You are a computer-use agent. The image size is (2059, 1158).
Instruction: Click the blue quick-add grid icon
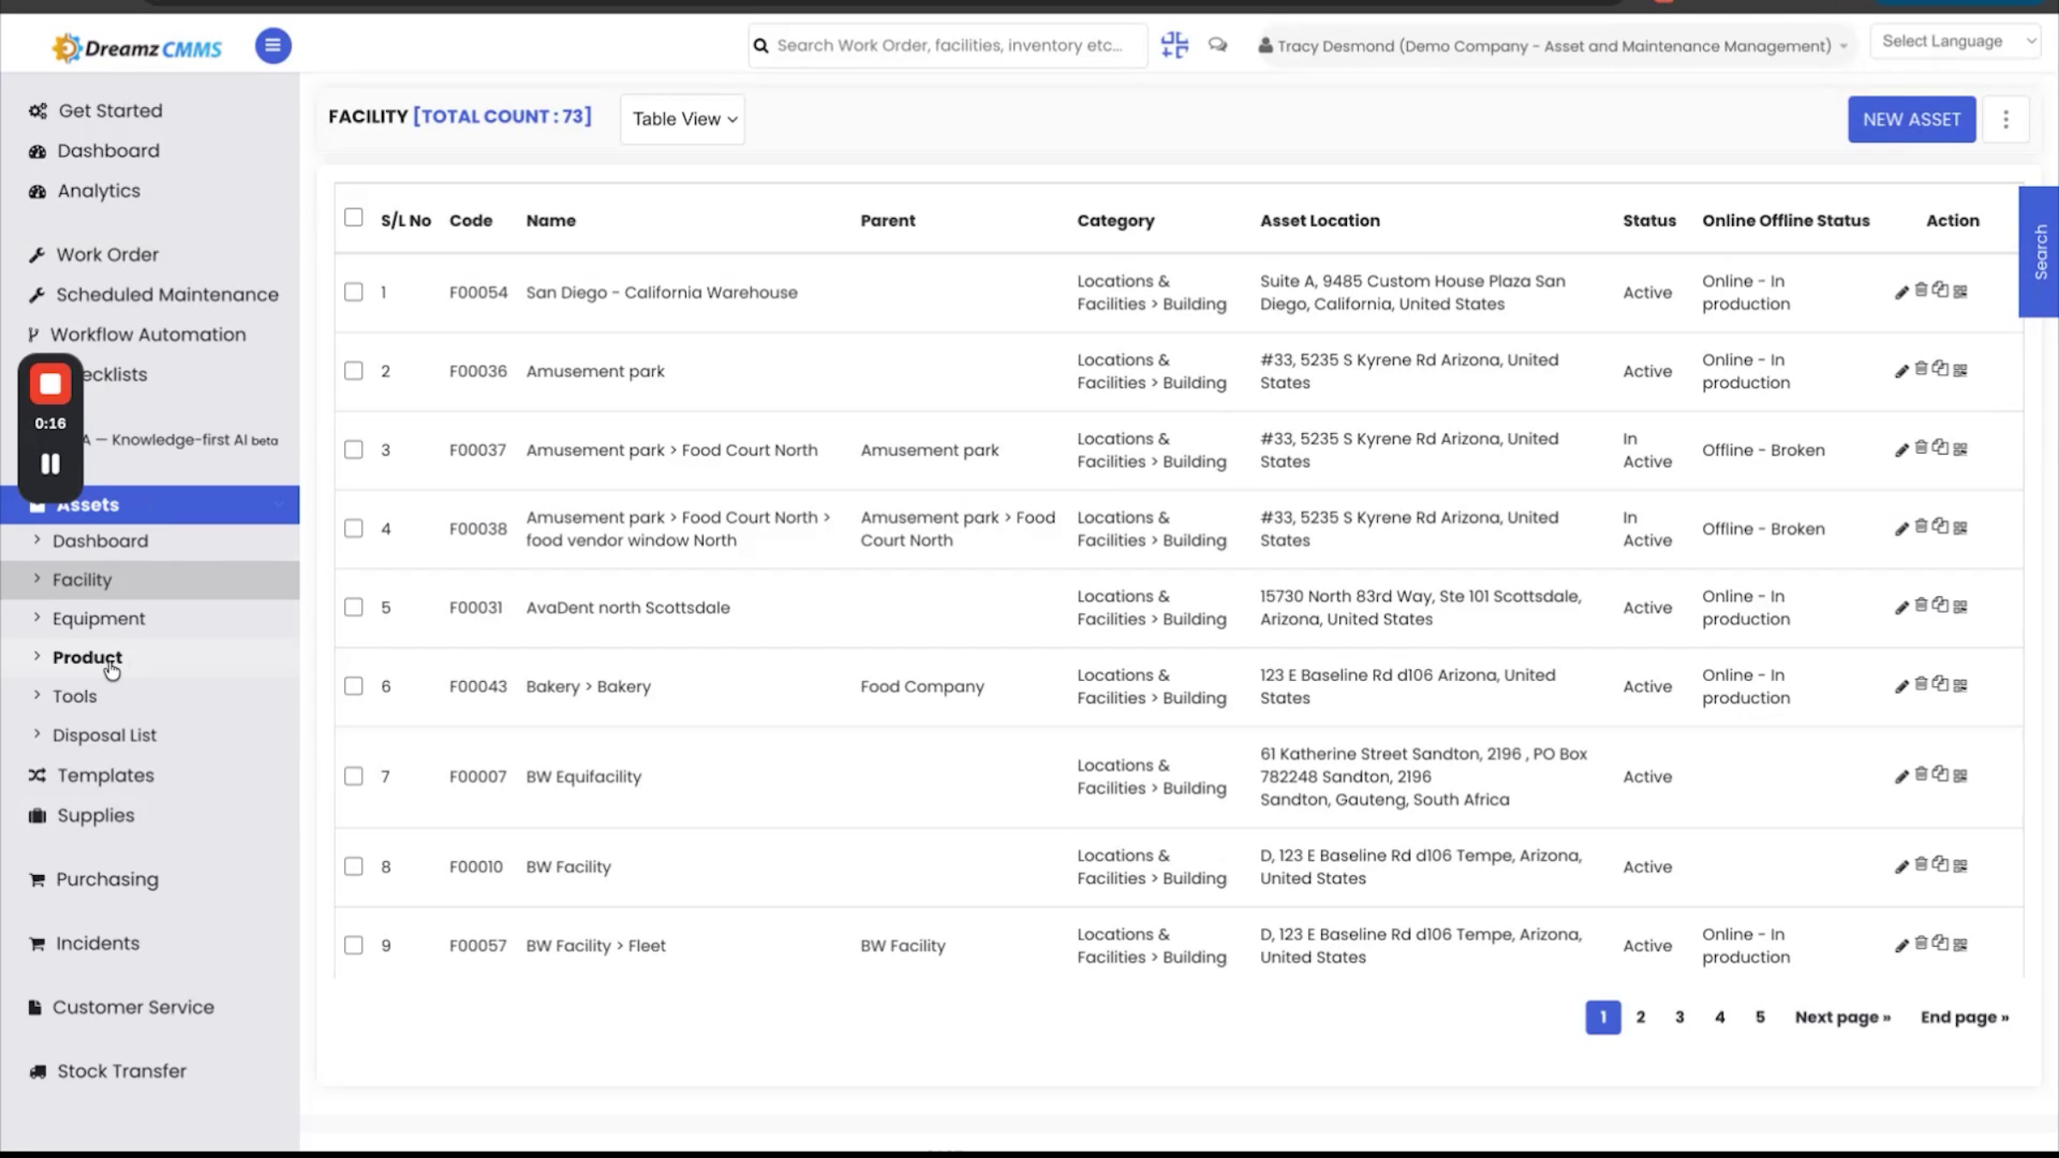(x=1174, y=45)
